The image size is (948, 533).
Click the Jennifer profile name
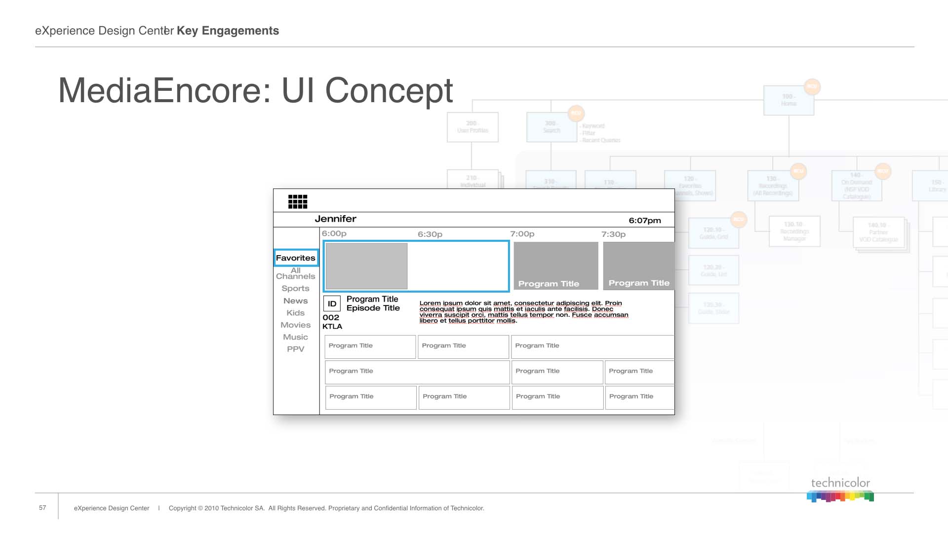coord(335,219)
